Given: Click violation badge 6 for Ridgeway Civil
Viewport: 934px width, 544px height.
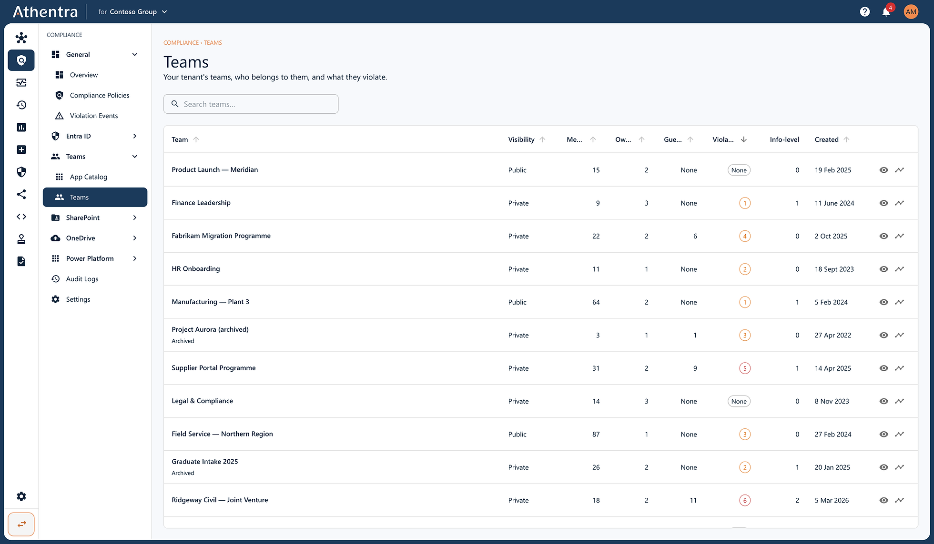Looking at the screenshot, I should coord(745,500).
